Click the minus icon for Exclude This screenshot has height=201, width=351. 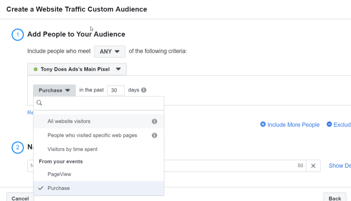[x=329, y=124]
